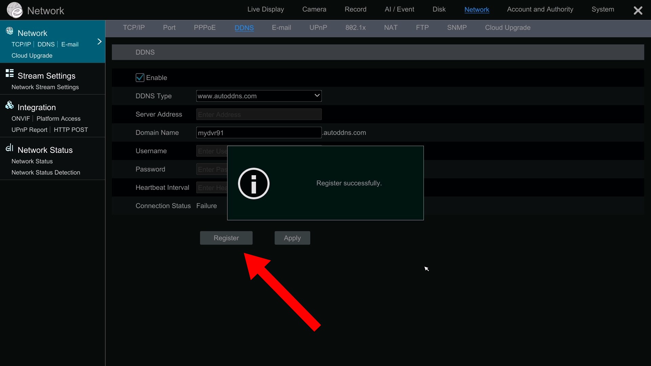Viewport: 651px width, 366px height.
Task: Click the info icon in the dialog
Action: click(254, 183)
